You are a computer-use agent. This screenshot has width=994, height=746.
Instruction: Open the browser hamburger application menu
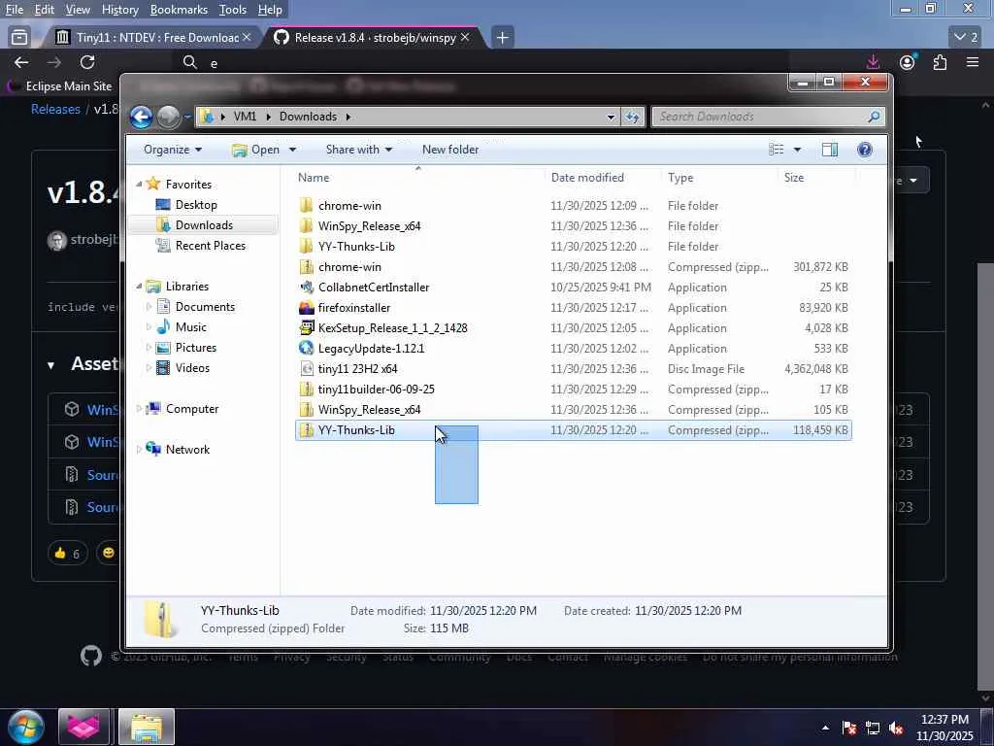[972, 62]
